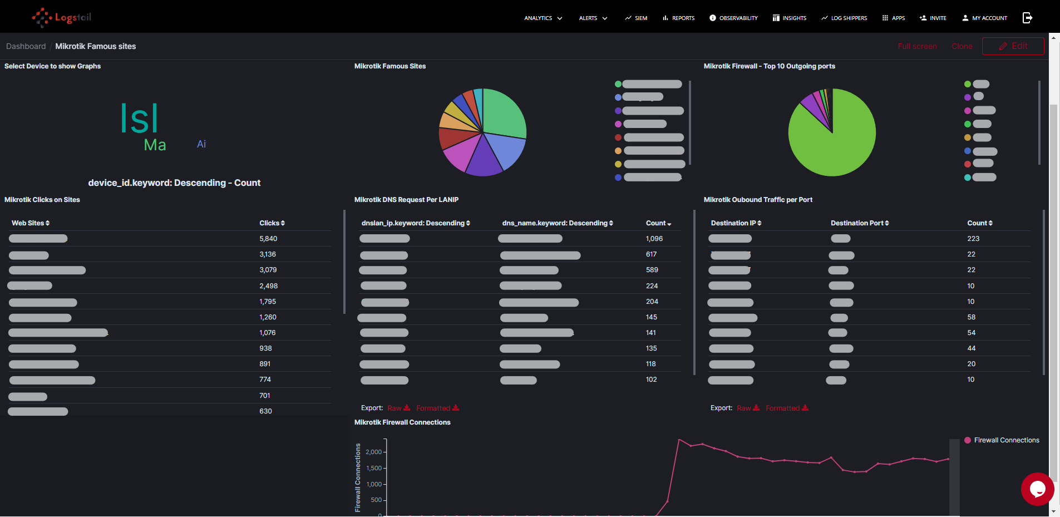The image size is (1060, 517).
Task: Expand the Alerts dropdown menu
Action: point(593,18)
